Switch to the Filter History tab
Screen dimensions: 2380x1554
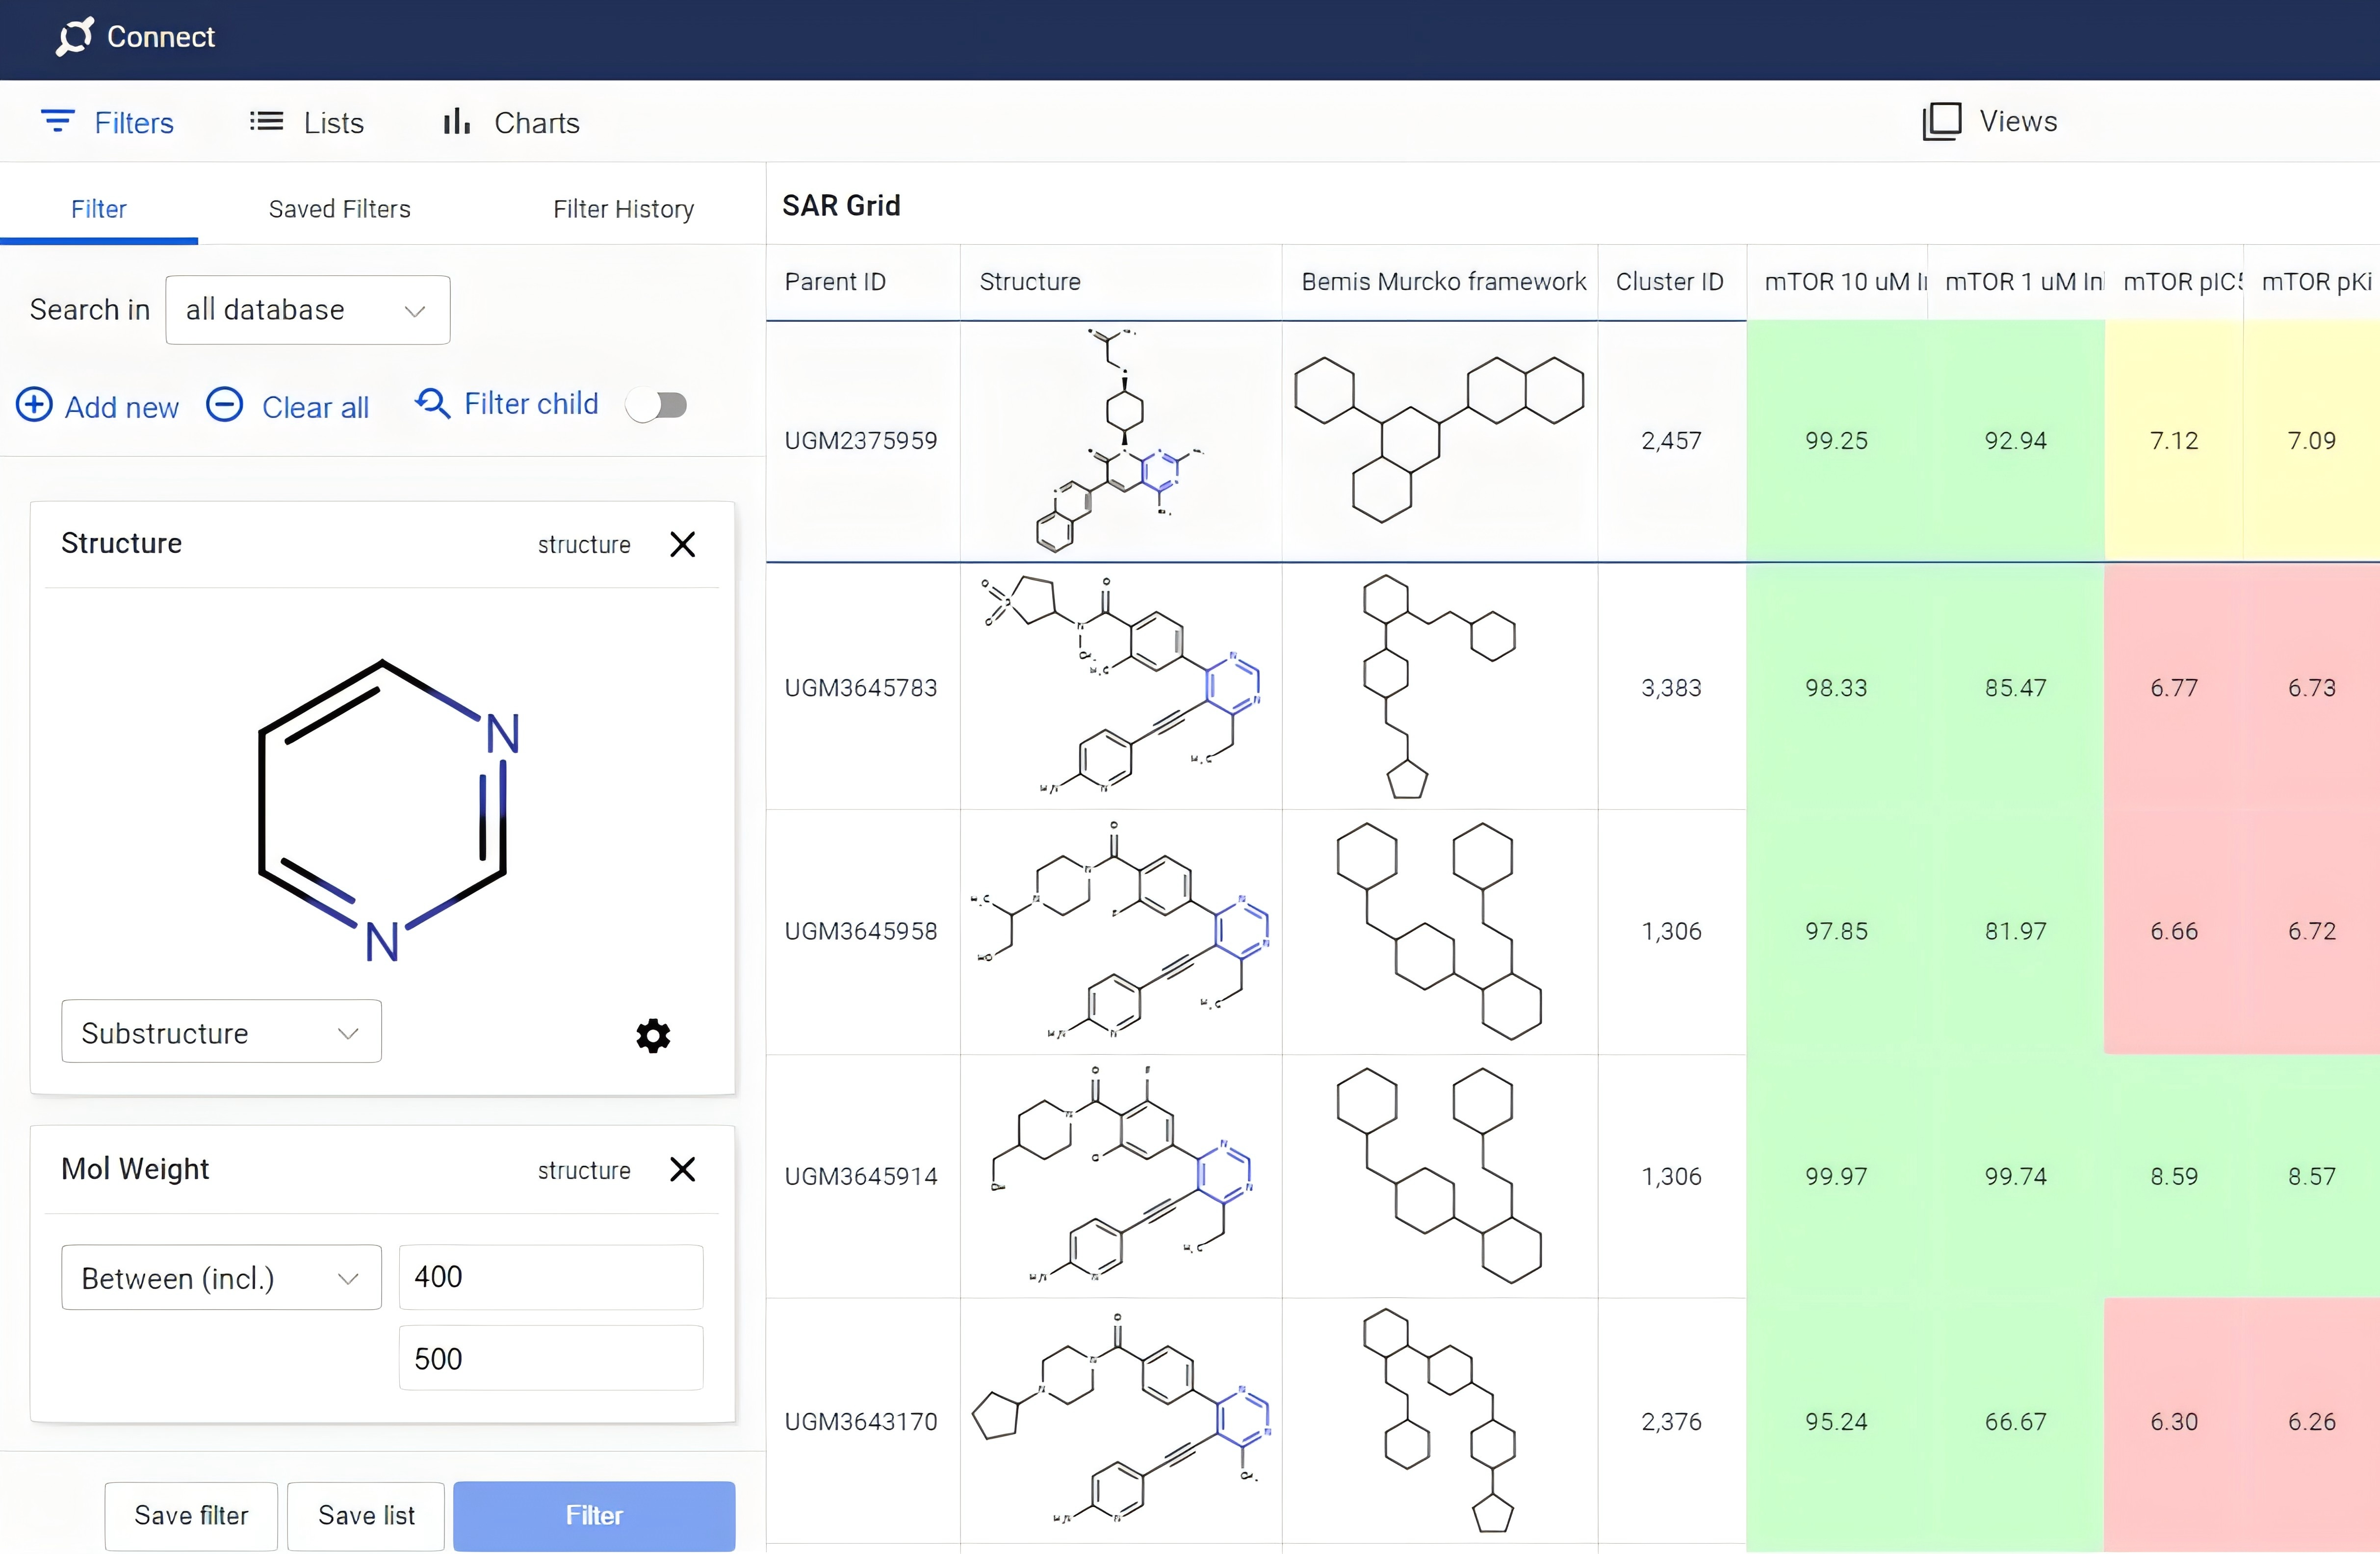click(x=623, y=209)
